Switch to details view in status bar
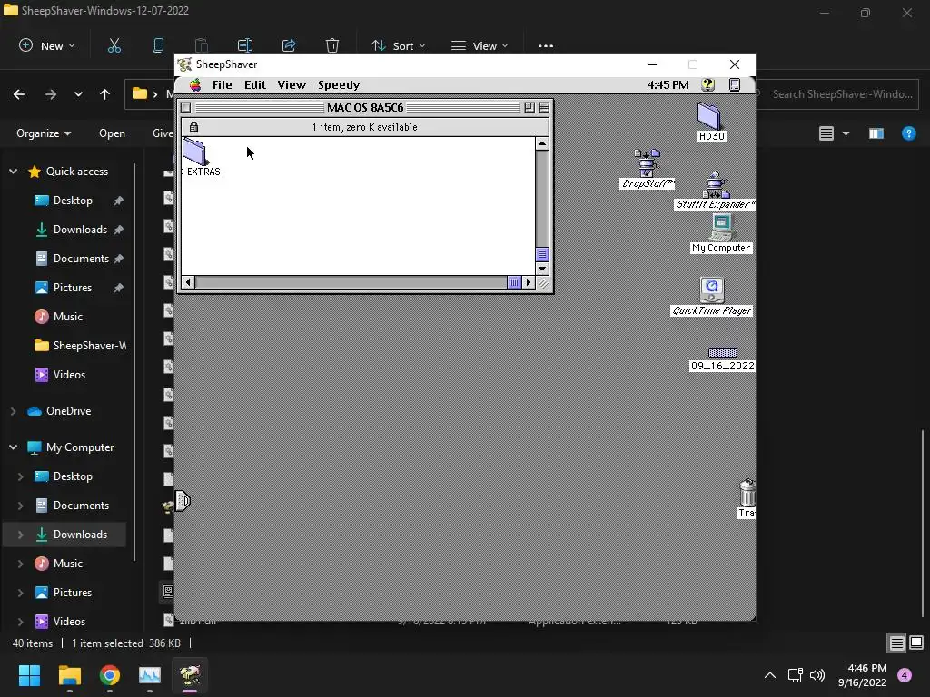Viewport: 930px width, 697px height. (x=896, y=643)
